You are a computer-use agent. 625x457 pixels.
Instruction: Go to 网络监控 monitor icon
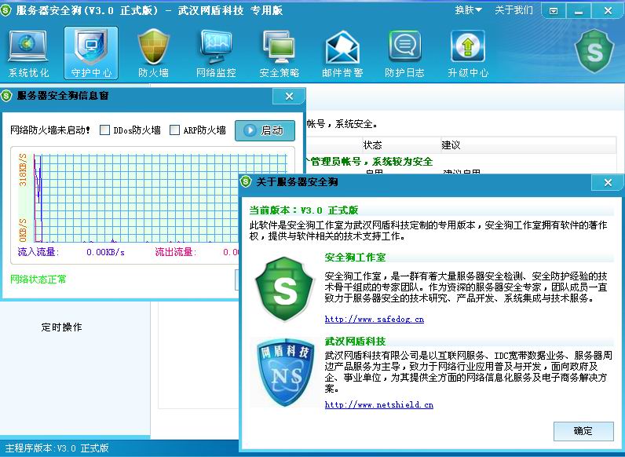[216, 54]
